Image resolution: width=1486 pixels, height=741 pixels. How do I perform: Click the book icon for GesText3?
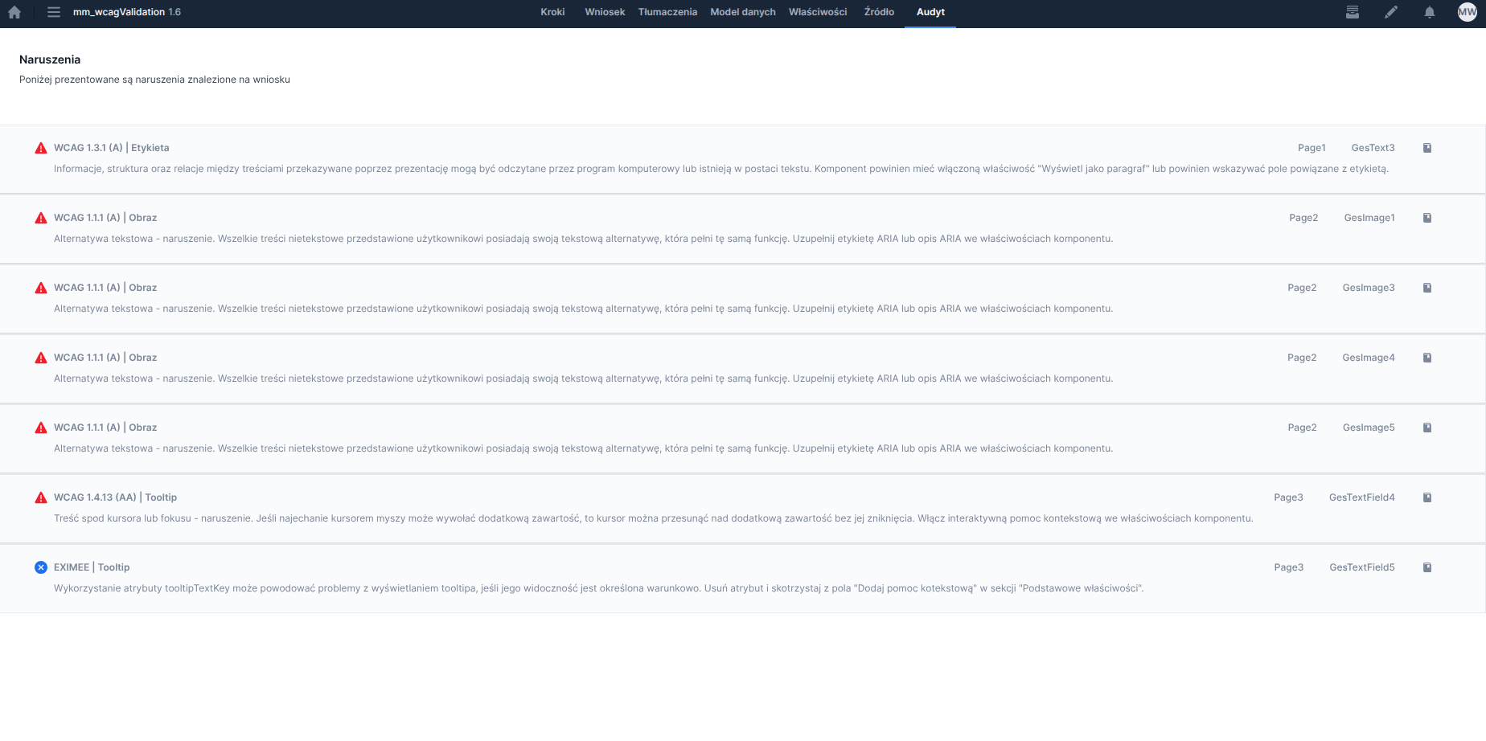1427,148
